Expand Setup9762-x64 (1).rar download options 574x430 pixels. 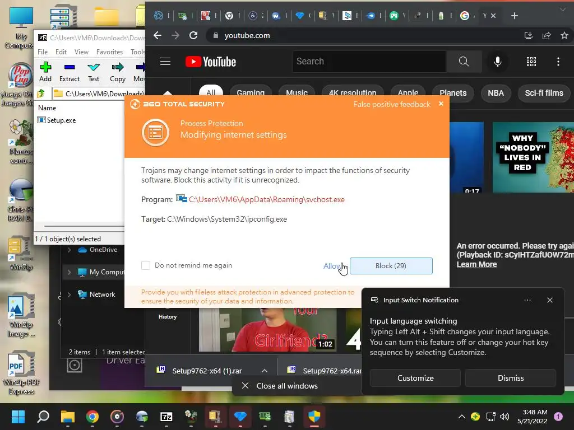pos(265,371)
